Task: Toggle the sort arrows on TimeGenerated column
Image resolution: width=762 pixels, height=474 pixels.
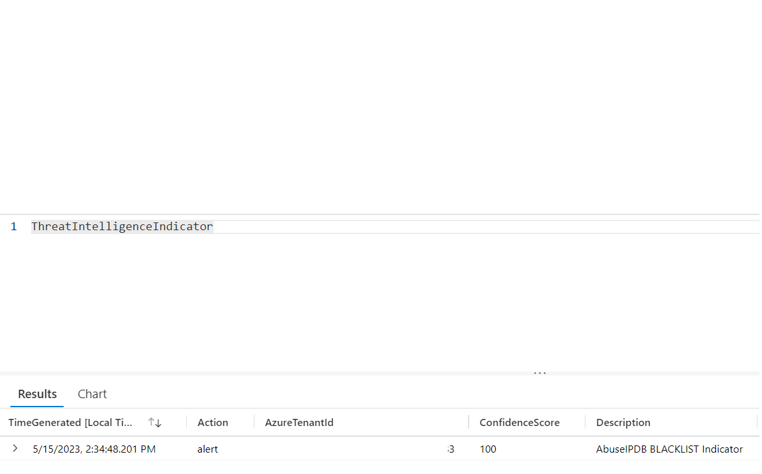Action: (155, 422)
